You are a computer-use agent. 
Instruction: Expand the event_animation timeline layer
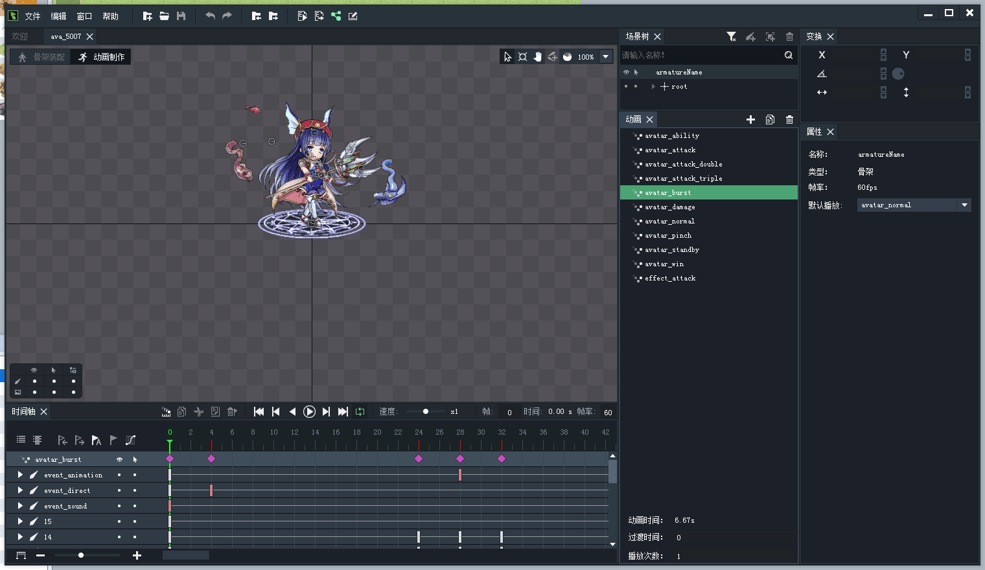(20, 475)
